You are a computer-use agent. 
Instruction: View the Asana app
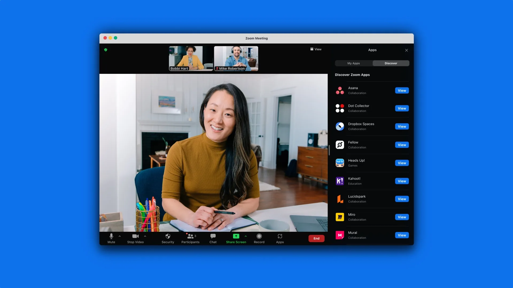(402, 91)
